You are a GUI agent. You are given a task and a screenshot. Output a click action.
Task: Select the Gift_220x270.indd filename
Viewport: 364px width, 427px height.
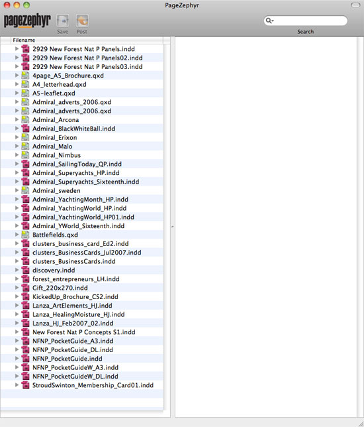(x=60, y=288)
